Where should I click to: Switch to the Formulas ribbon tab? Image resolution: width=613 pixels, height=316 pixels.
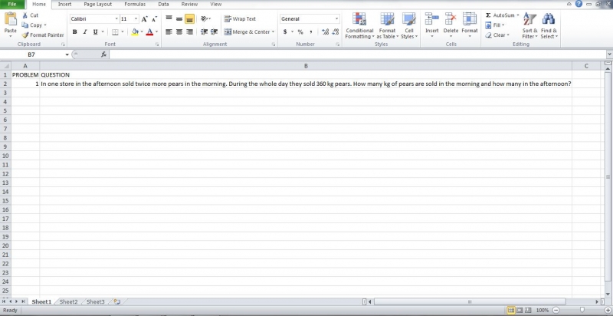(135, 5)
